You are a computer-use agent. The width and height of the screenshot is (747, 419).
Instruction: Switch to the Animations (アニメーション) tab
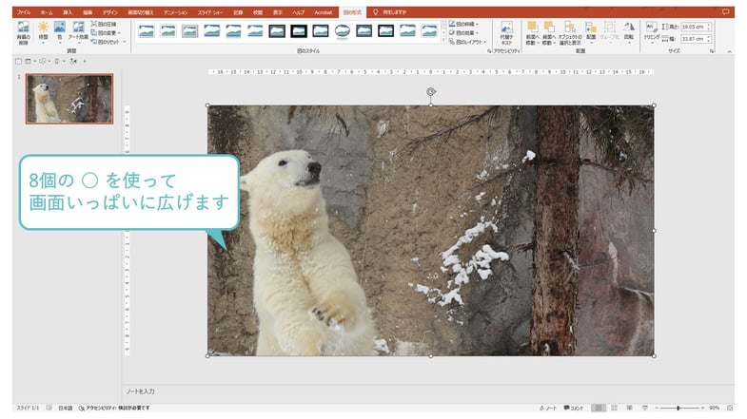point(175,12)
